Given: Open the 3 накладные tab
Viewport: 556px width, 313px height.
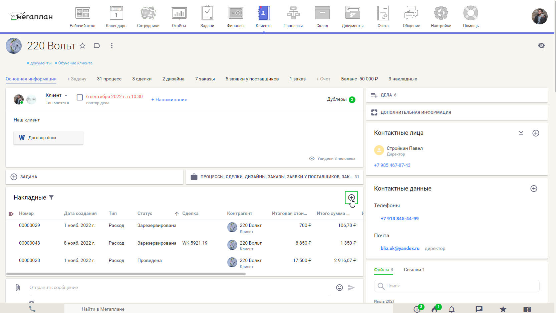Looking at the screenshot, I should [x=403, y=79].
